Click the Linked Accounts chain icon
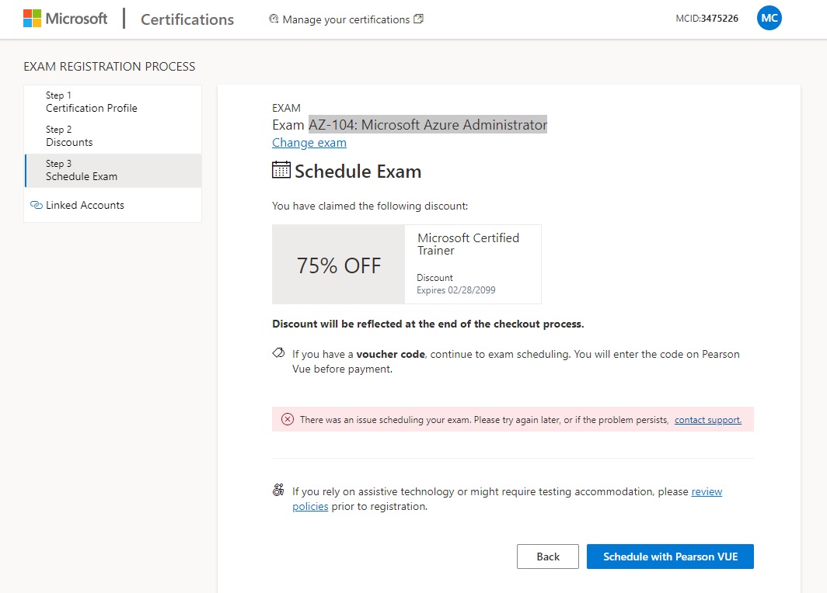The width and height of the screenshot is (827, 593). [37, 205]
